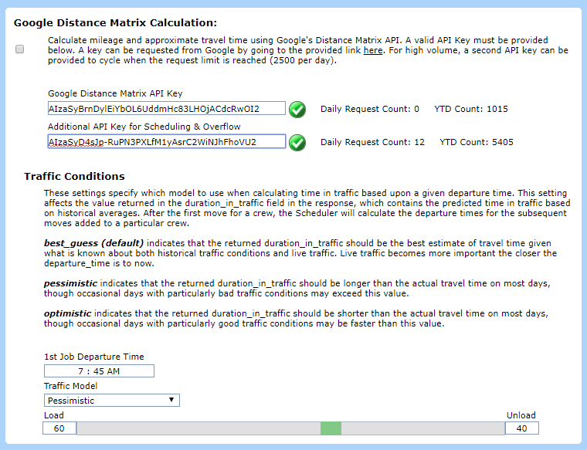The image size is (587, 450).
Task: Open the 'here' link for API key
Action: [x=373, y=50]
